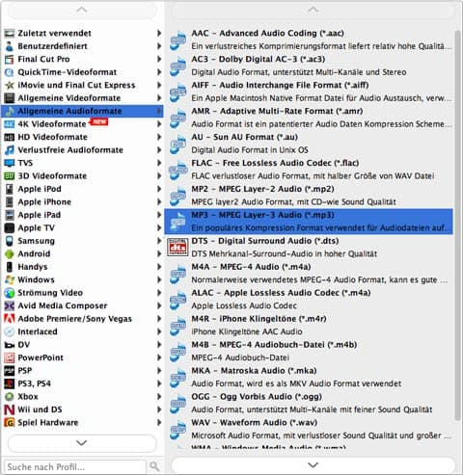This screenshot has height=475, width=463.
Task: Click the 3D Videoformate icon
Action: tap(10, 176)
